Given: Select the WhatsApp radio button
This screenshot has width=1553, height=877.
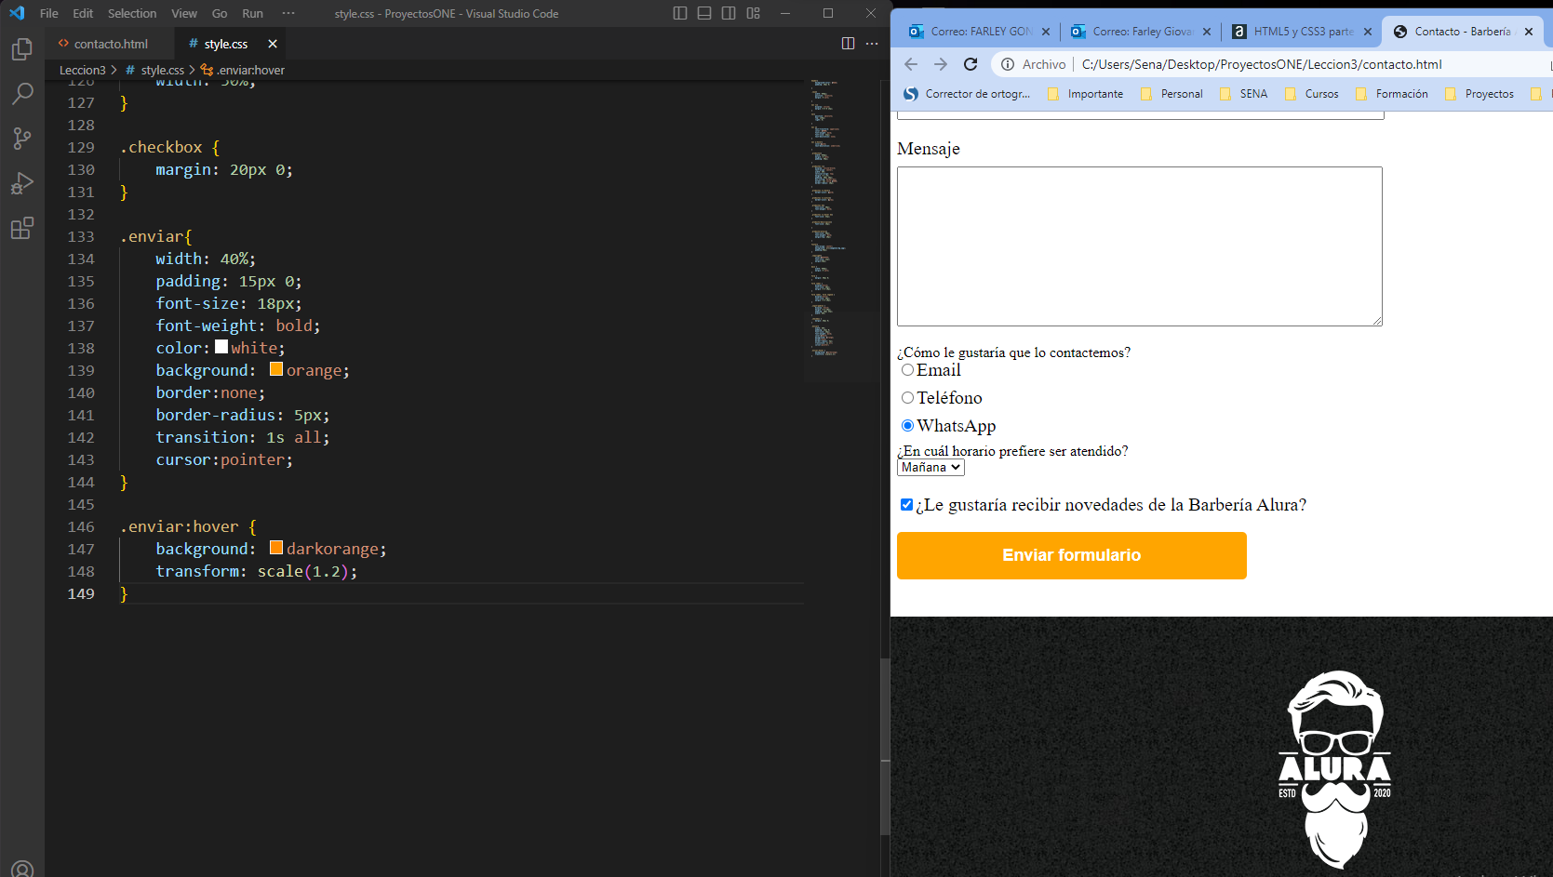Looking at the screenshot, I should click(x=907, y=426).
